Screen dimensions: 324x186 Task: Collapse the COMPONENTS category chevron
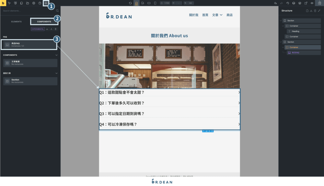pyautogui.click(x=56, y=55)
